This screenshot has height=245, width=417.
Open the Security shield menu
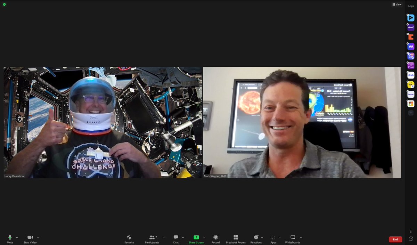point(129,239)
